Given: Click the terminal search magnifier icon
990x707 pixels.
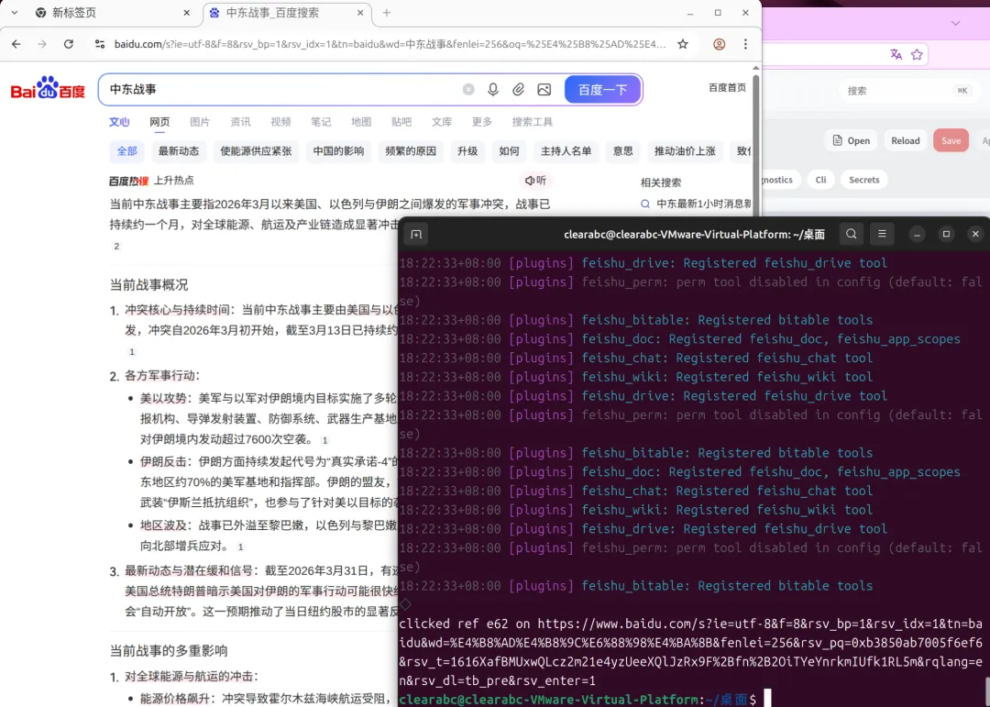Looking at the screenshot, I should click(x=851, y=234).
